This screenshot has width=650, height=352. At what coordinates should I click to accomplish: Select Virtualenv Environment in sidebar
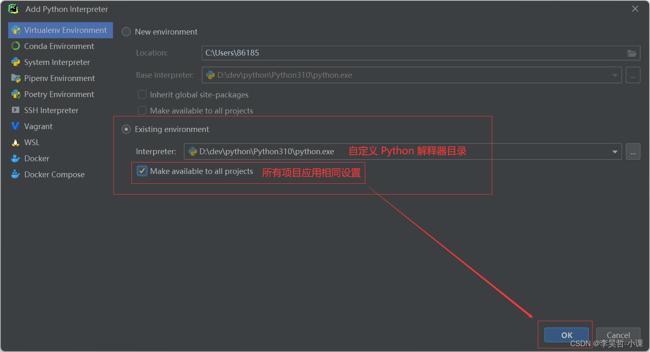[x=60, y=30]
